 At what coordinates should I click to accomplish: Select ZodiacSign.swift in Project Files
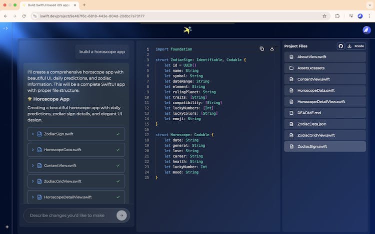tap(325, 147)
